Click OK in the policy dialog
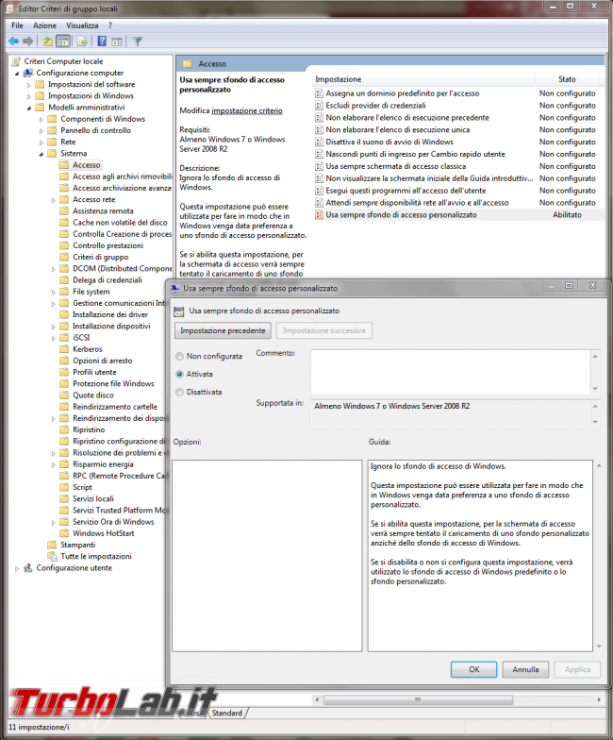The image size is (613, 740). pos(473,669)
